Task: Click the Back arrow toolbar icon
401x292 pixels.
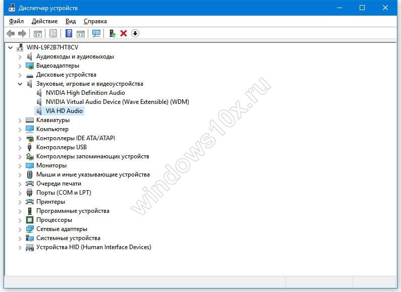Action: 11,33
